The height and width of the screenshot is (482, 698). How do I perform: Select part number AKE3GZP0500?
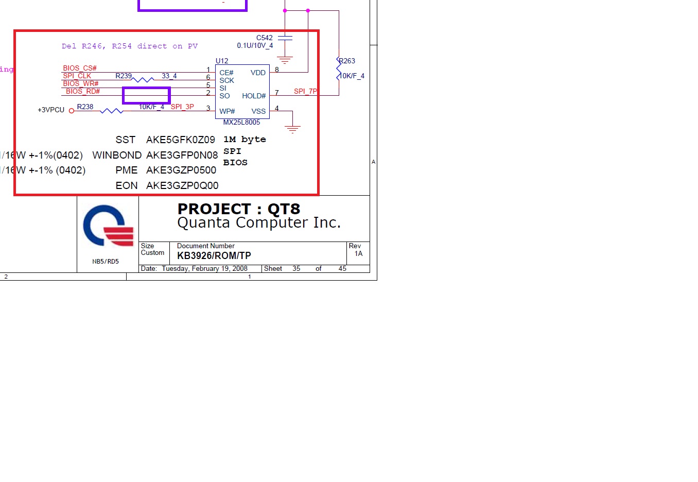pyautogui.click(x=181, y=170)
